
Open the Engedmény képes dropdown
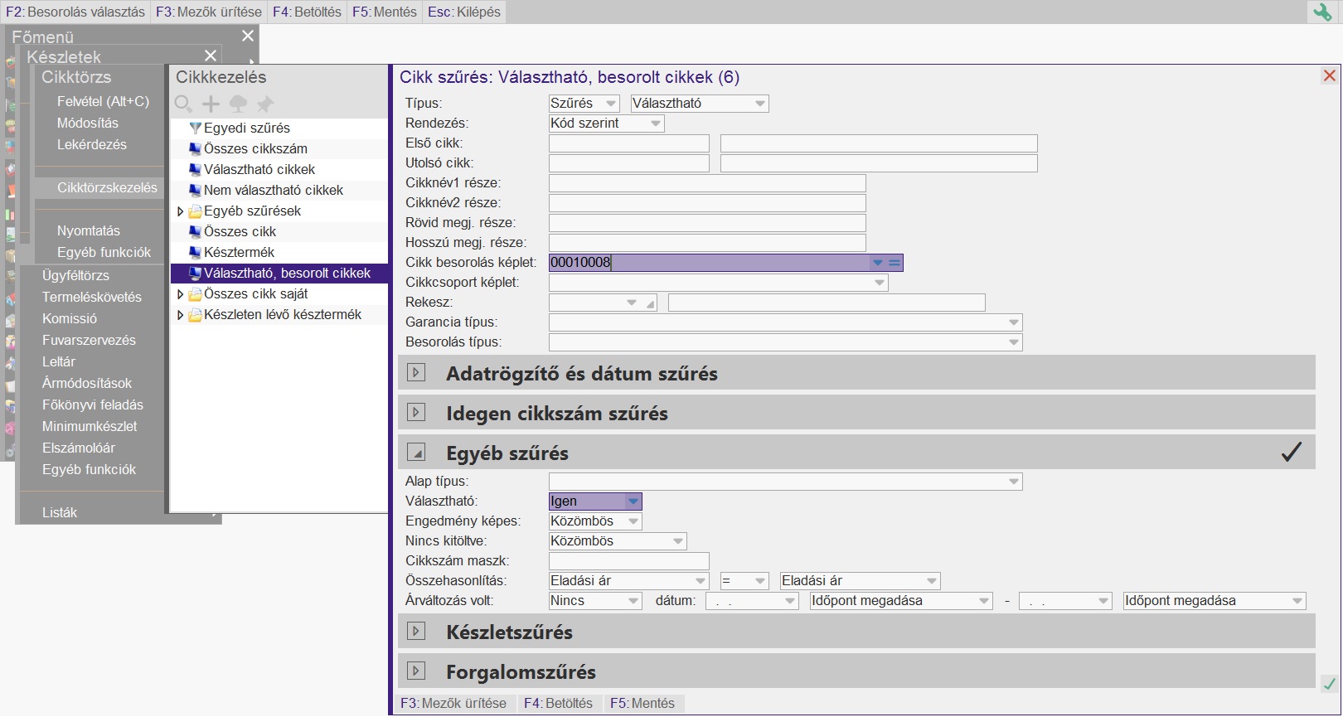633,521
